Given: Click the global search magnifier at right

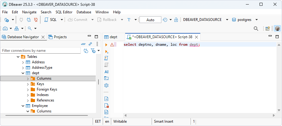Looking at the screenshot, I should click(256, 28).
